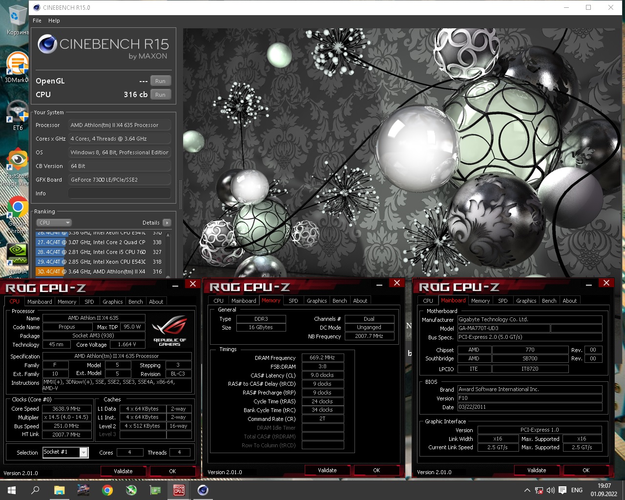Open File Explorer from the taskbar
Viewport: 625px width, 500px height.
tap(59, 490)
